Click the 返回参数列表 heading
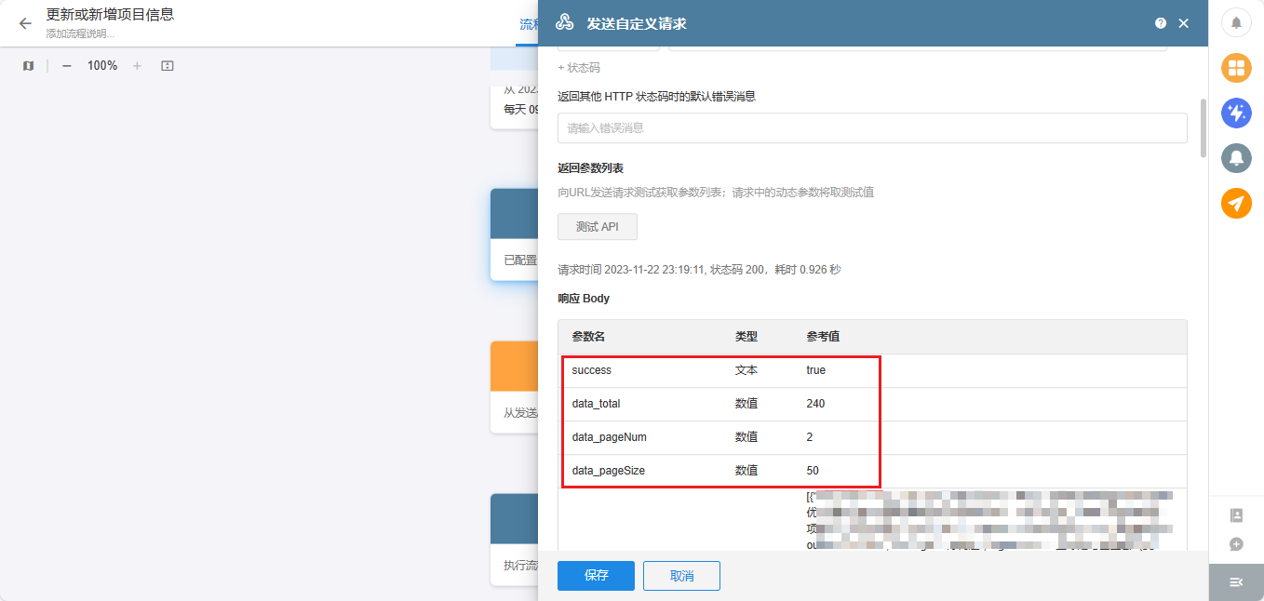This screenshot has height=601, width=1264. point(590,168)
